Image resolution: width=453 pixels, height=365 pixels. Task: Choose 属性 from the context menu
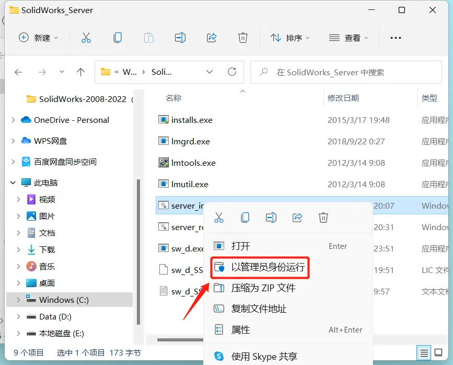(288, 330)
